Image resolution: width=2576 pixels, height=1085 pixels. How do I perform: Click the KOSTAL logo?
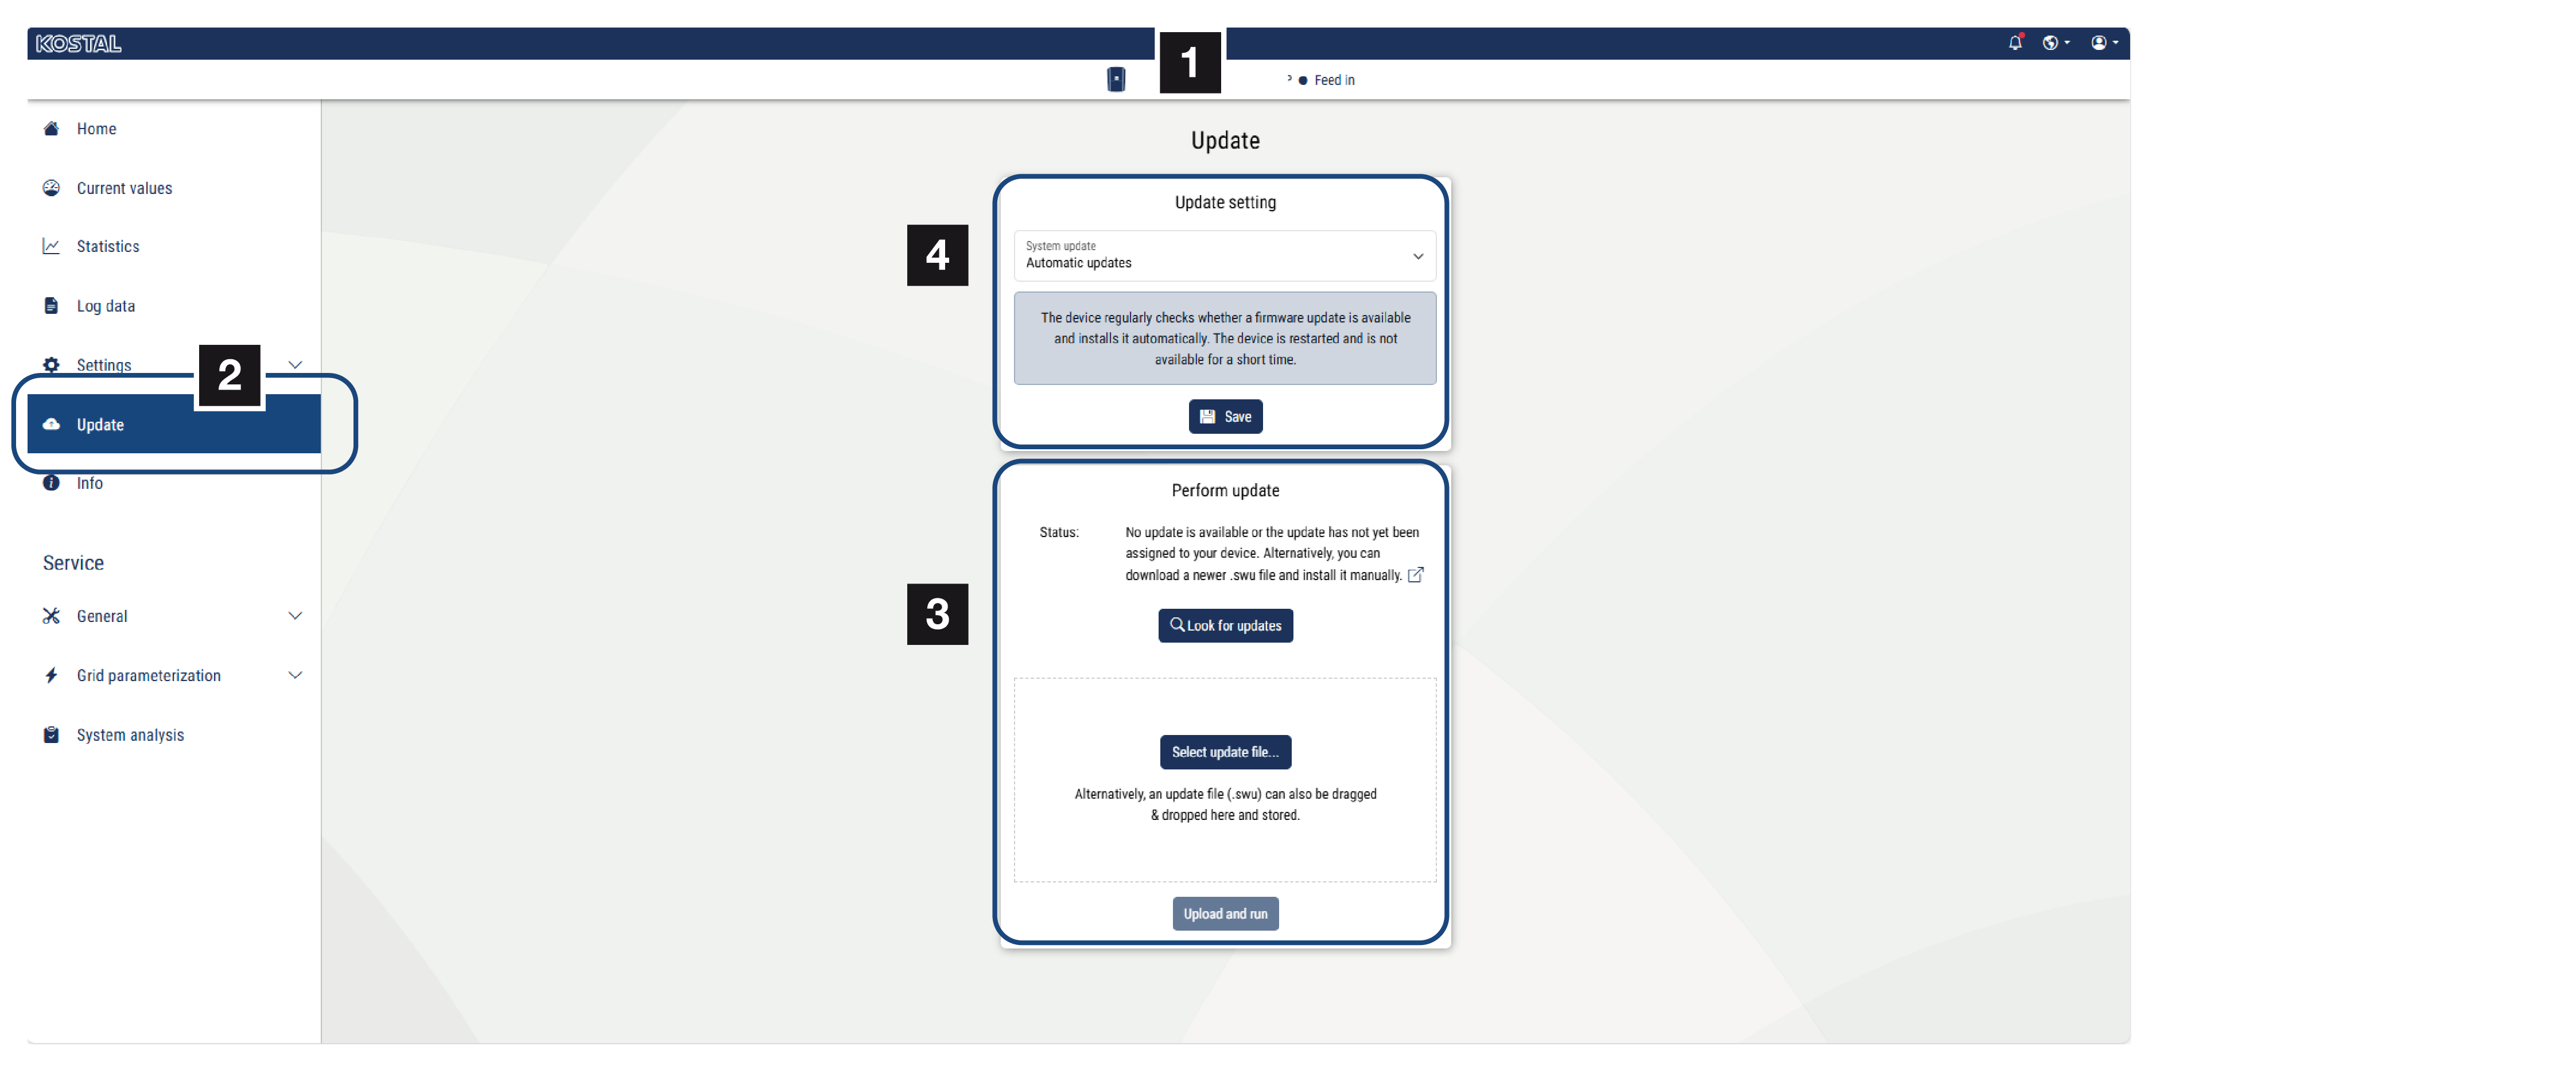tap(78, 43)
